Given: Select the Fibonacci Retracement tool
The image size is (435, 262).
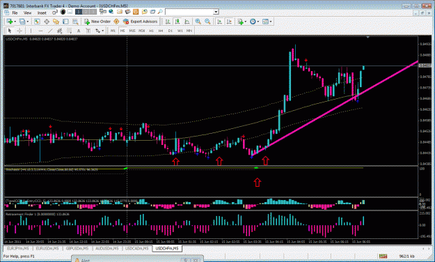Looking at the screenshot, I should point(69,31).
